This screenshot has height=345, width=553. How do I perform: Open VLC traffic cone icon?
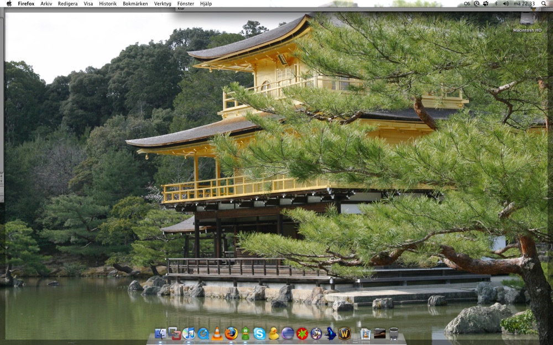(217, 333)
